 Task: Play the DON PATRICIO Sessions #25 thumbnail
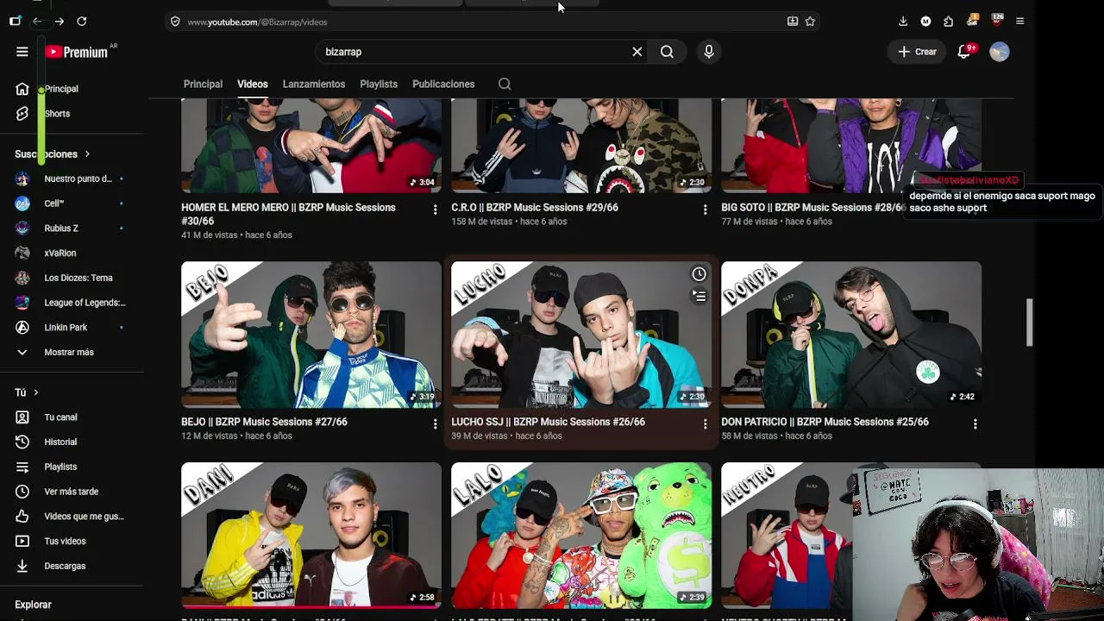click(x=851, y=335)
